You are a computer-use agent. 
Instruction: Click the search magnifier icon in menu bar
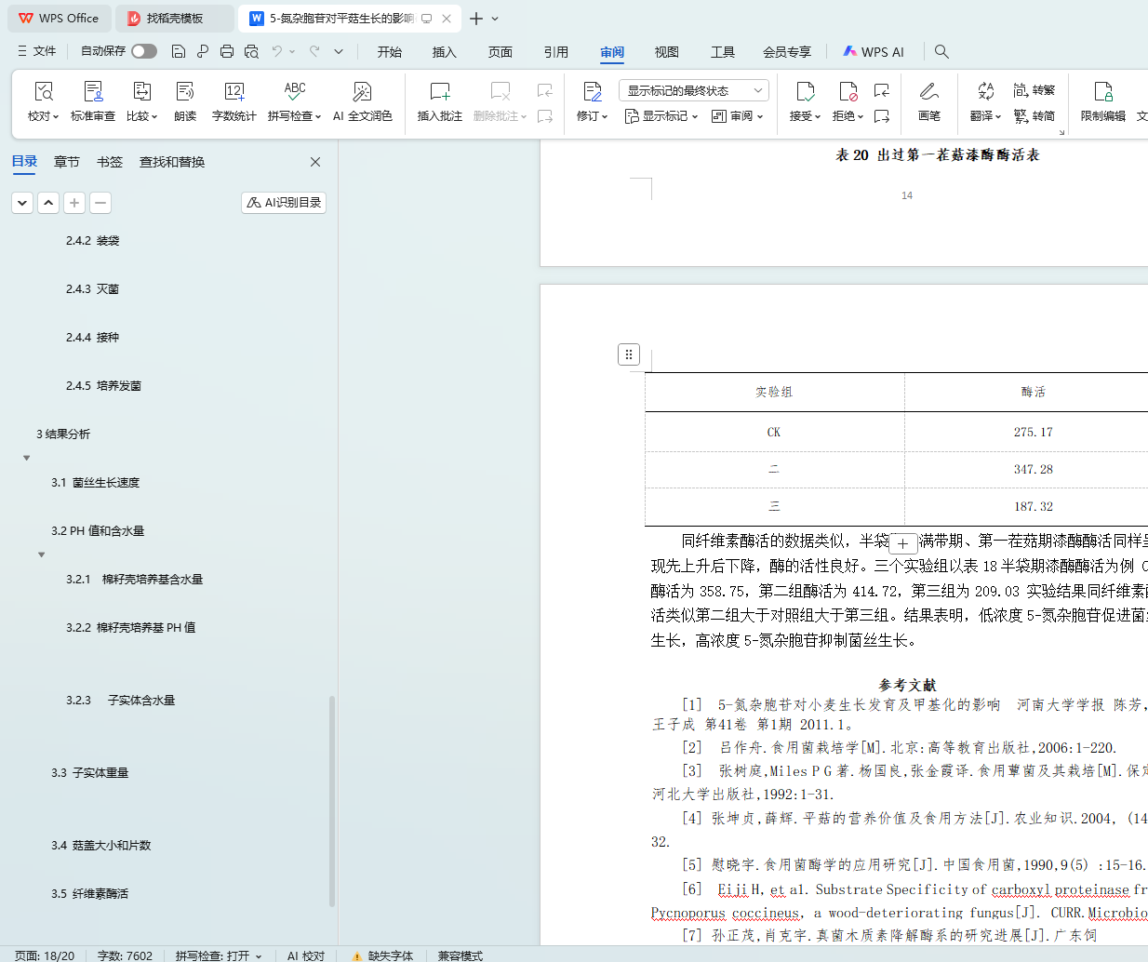tap(941, 51)
